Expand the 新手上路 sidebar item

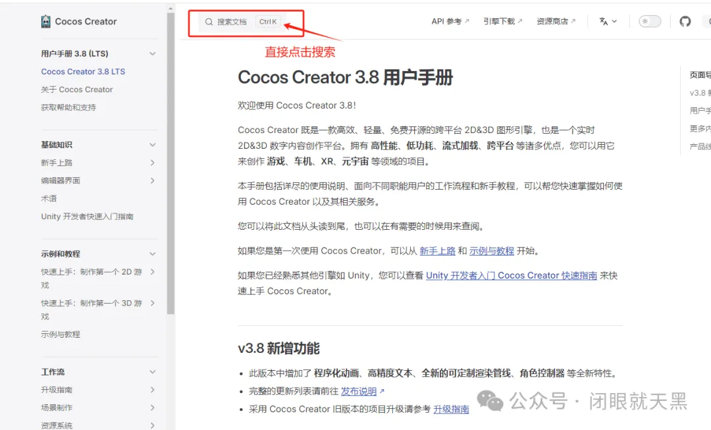[152, 163]
